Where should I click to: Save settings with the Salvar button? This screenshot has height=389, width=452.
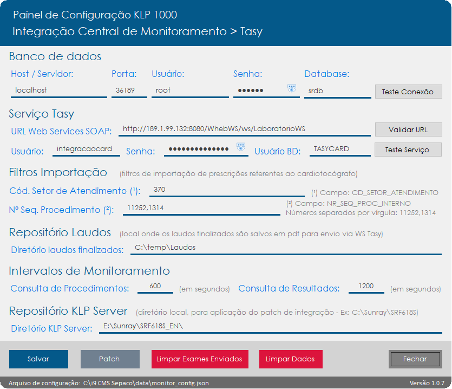pos(38,359)
